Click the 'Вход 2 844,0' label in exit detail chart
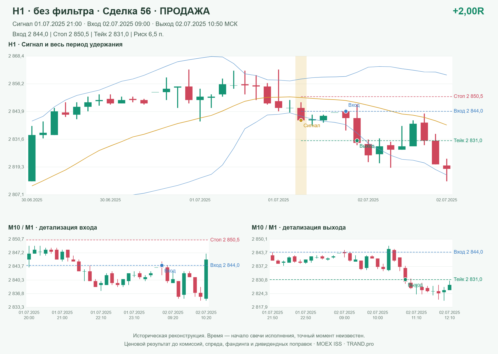 pyautogui.click(x=468, y=252)
